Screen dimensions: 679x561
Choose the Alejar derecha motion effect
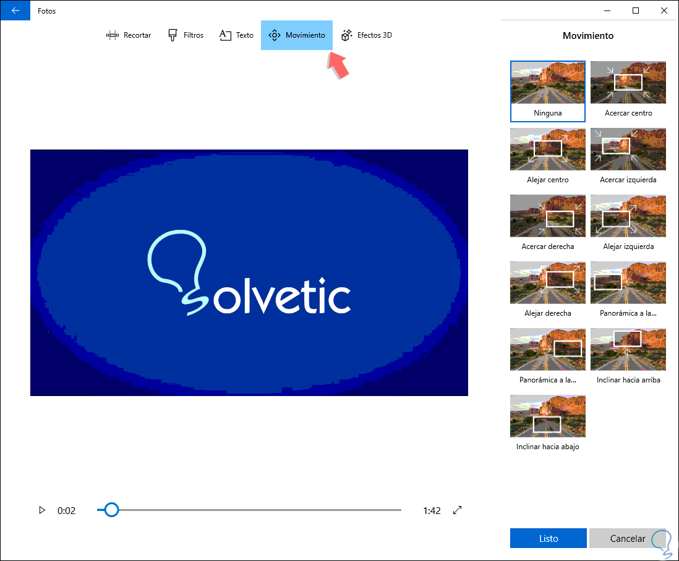click(x=548, y=290)
